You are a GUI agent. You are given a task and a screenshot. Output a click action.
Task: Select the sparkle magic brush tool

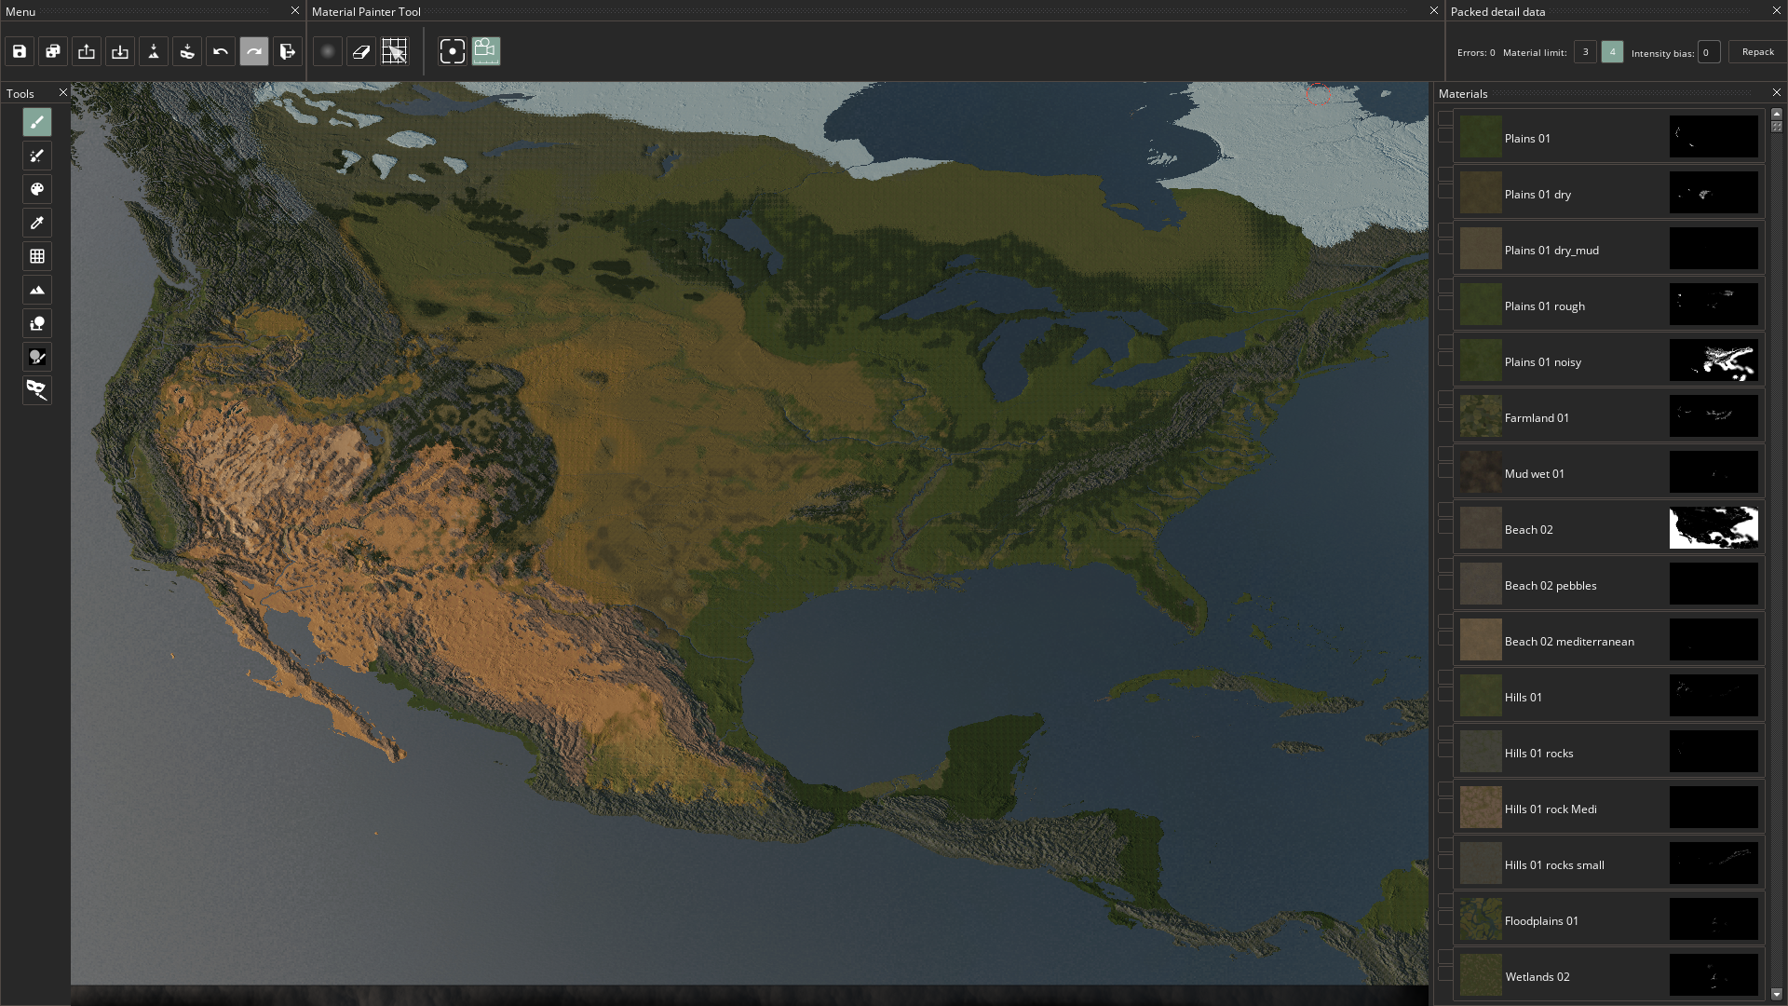coord(37,156)
